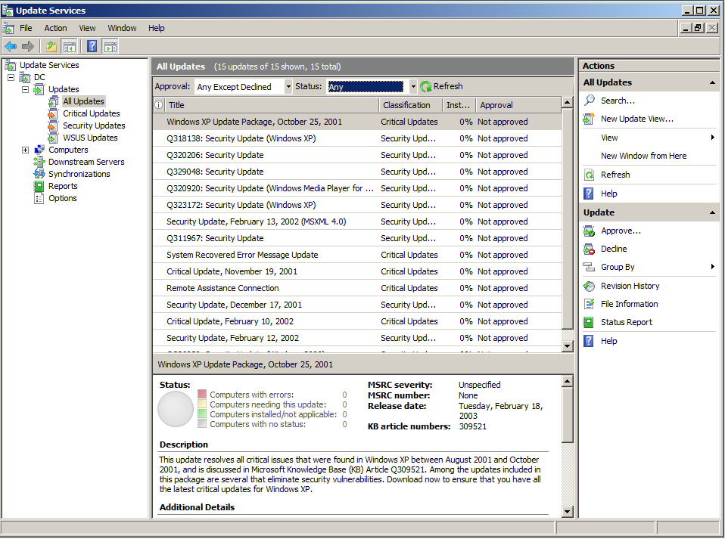
Task: Click the Revision History icon
Action: coord(589,286)
